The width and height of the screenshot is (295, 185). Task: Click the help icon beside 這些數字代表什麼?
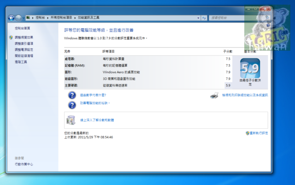(72, 95)
